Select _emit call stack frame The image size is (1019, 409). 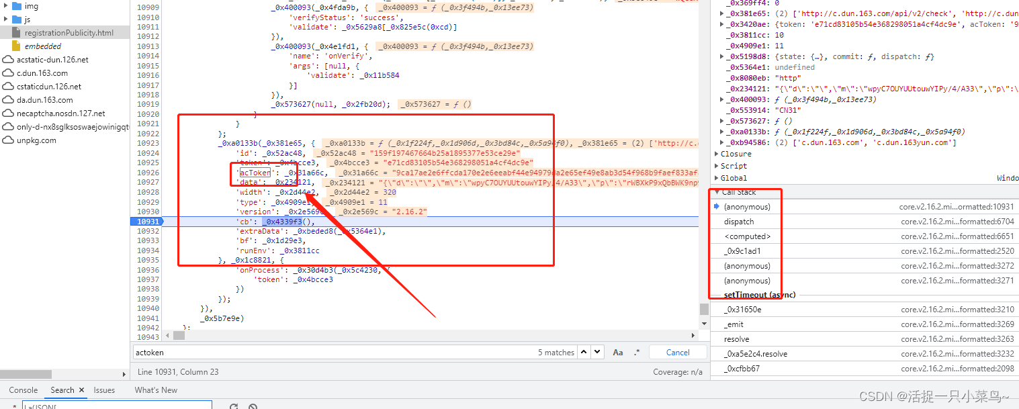(865, 324)
